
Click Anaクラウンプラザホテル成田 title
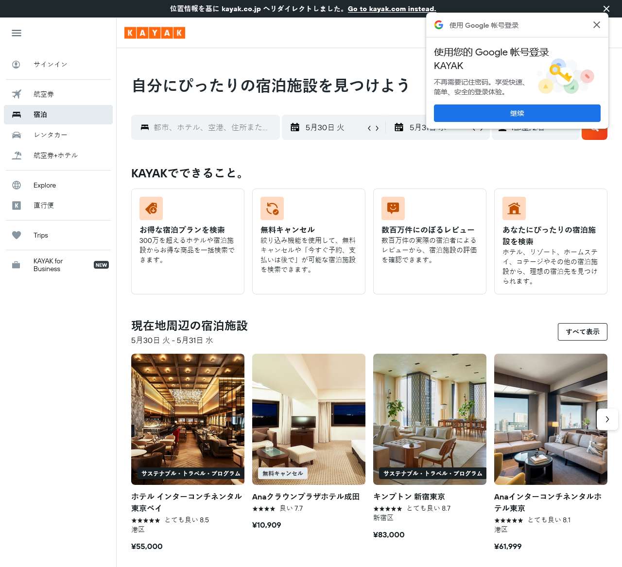[306, 497]
